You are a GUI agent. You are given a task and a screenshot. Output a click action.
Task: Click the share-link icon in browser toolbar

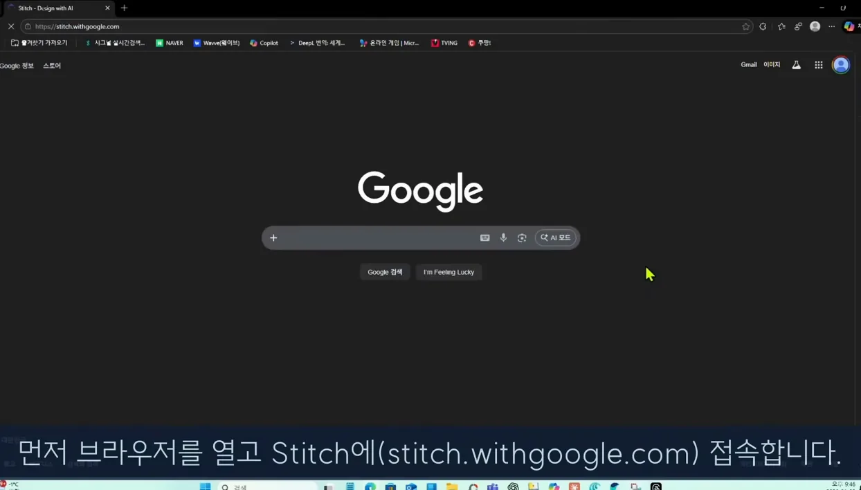click(x=798, y=26)
